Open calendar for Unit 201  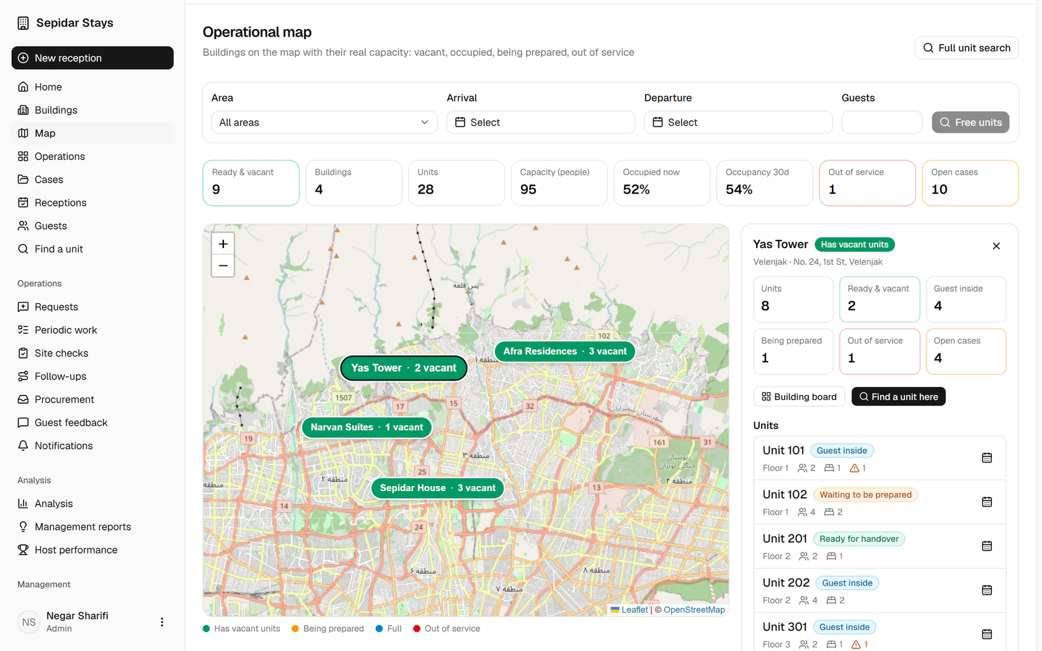[987, 546]
